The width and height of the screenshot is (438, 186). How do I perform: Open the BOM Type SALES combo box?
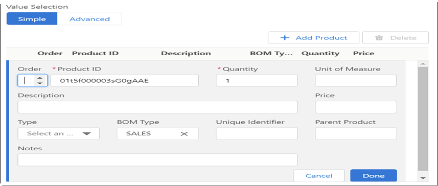tap(157, 133)
